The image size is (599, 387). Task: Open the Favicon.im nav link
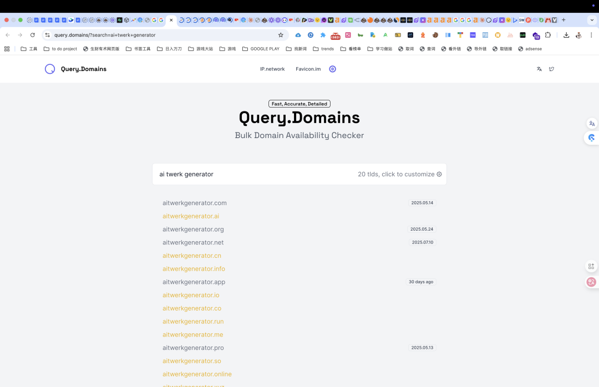pyautogui.click(x=308, y=69)
